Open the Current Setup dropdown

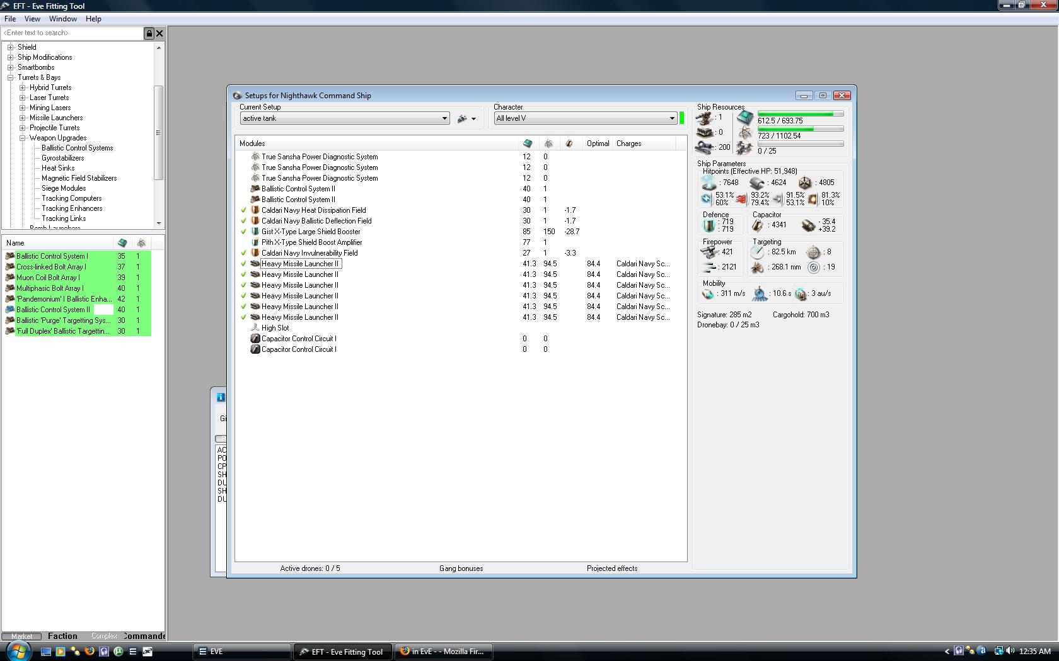click(x=345, y=118)
